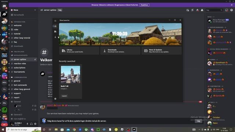Open pinned messages in channel header

[x=197, y=10]
